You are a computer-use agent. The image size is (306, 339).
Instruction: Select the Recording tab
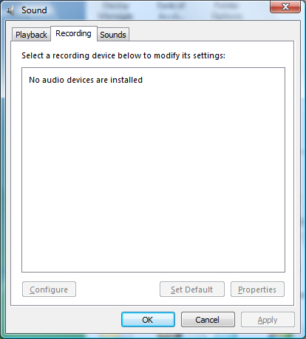tap(73, 33)
